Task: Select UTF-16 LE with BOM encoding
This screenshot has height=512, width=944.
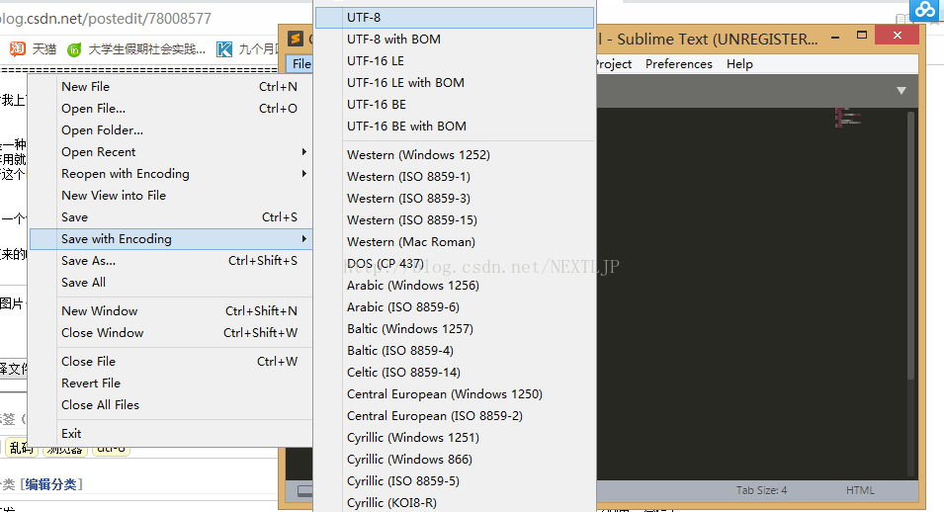Action: (455, 82)
